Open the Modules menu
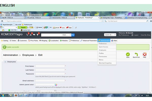The image size is (152, 101). click(64, 41)
